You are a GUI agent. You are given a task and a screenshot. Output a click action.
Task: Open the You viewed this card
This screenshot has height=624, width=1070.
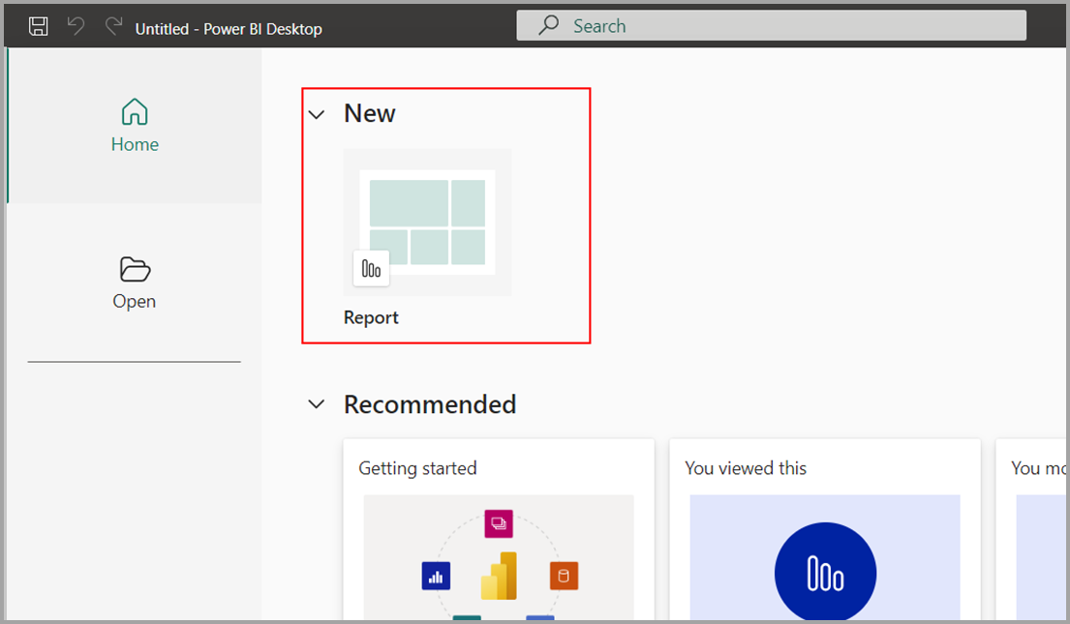click(825, 529)
